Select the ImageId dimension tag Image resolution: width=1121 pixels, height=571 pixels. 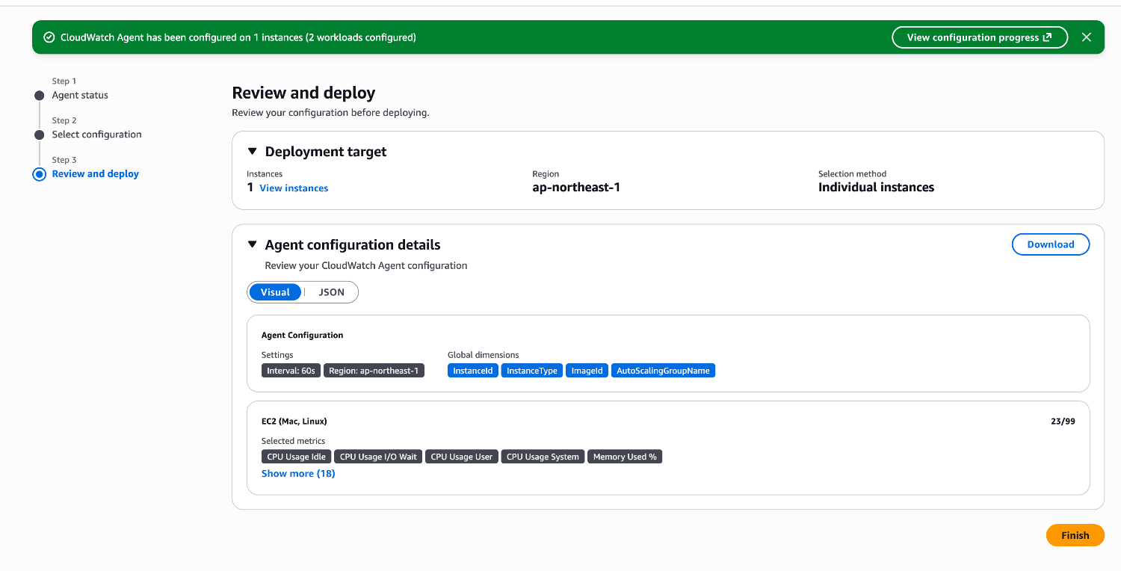pyautogui.click(x=587, y=371)
